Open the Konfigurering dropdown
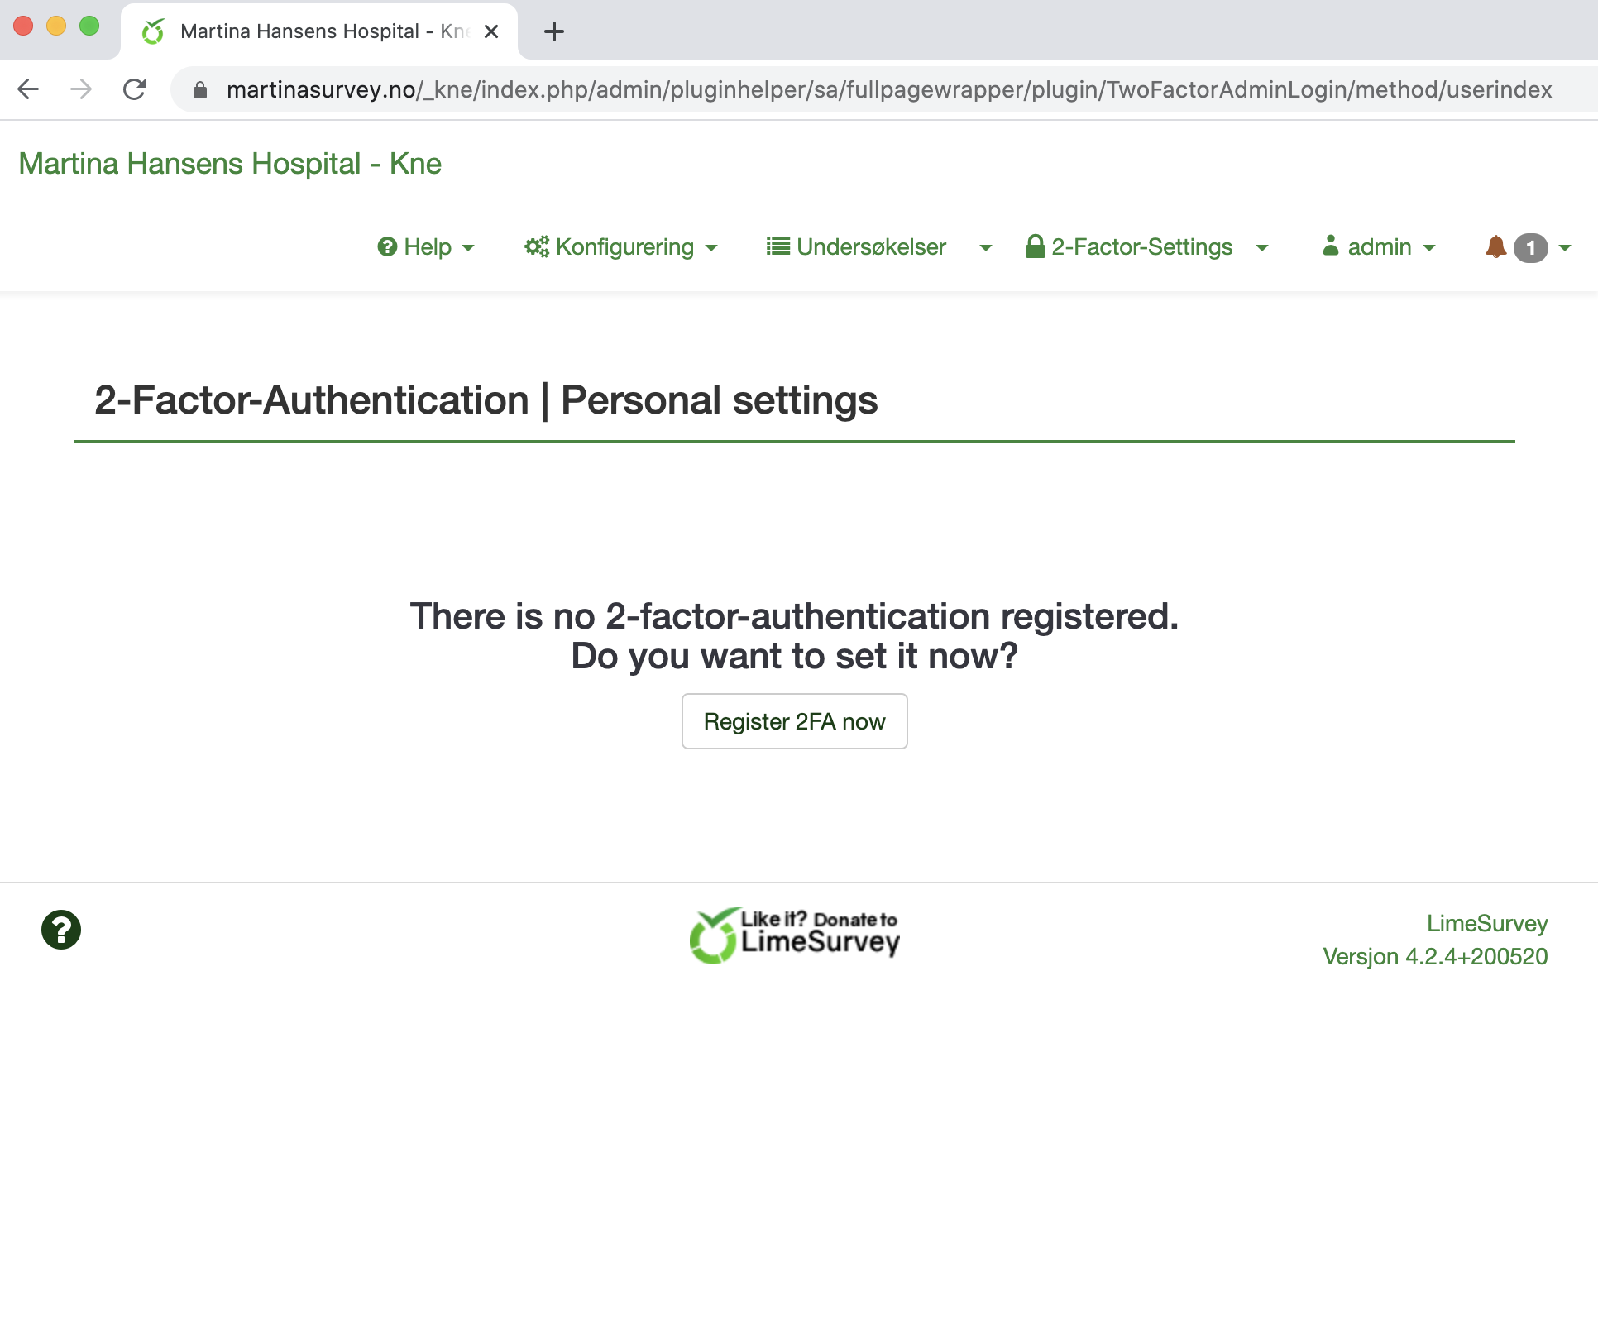The height and width of the screenshot is (1330, 1598). 621,246
